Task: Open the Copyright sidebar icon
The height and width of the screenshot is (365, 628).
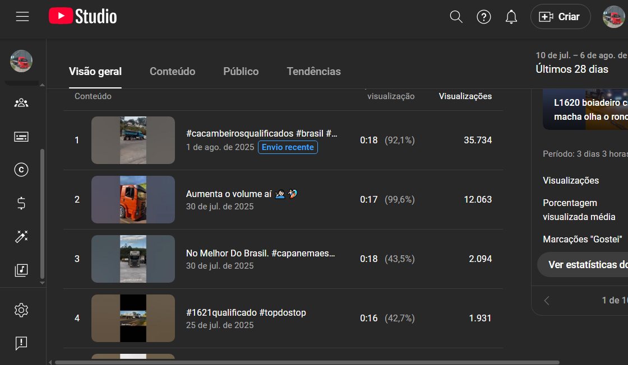Action: [x=21, y=170]
